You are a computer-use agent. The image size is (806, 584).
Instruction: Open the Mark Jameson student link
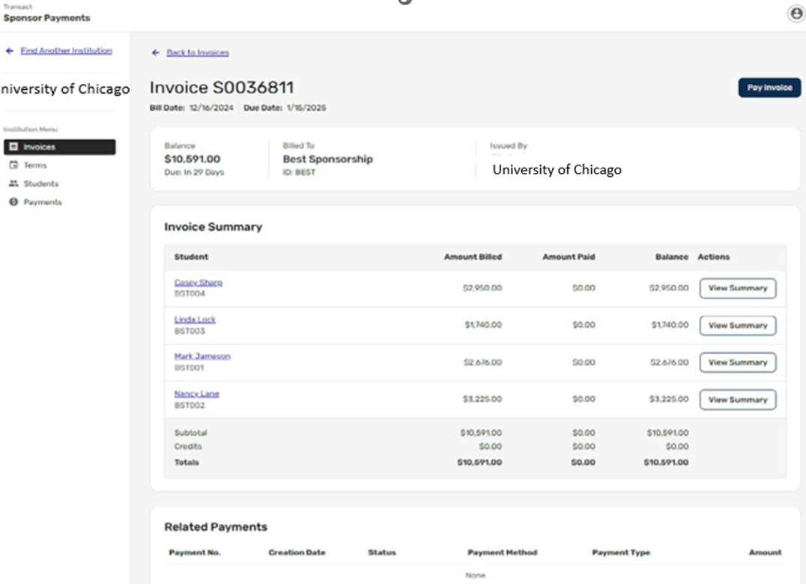tap(202, 356)
